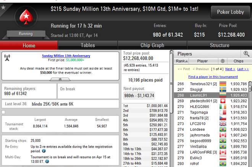Screen dimensions: 252x167
Task: Click the PokerStars spade logo
Action: 26,17
